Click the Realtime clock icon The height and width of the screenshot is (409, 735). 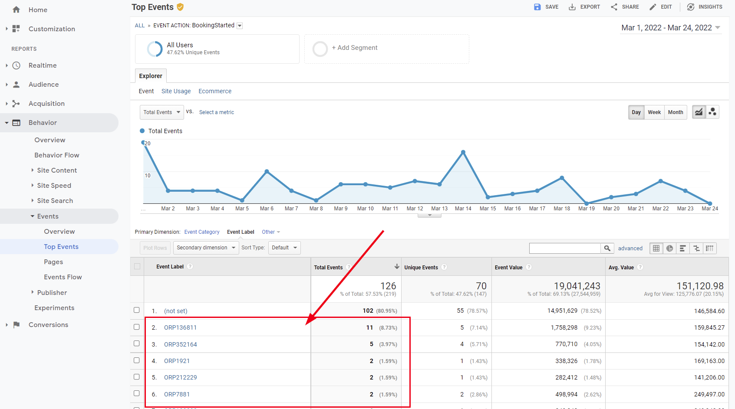coord(16,65)
